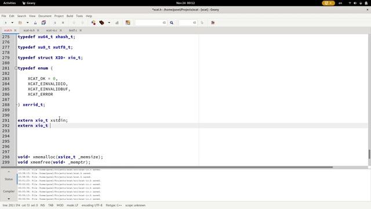Open the clock calendar in top bar
Viewport: 371px width, 209px height.
pyautogui.click(x=185, y=3)
